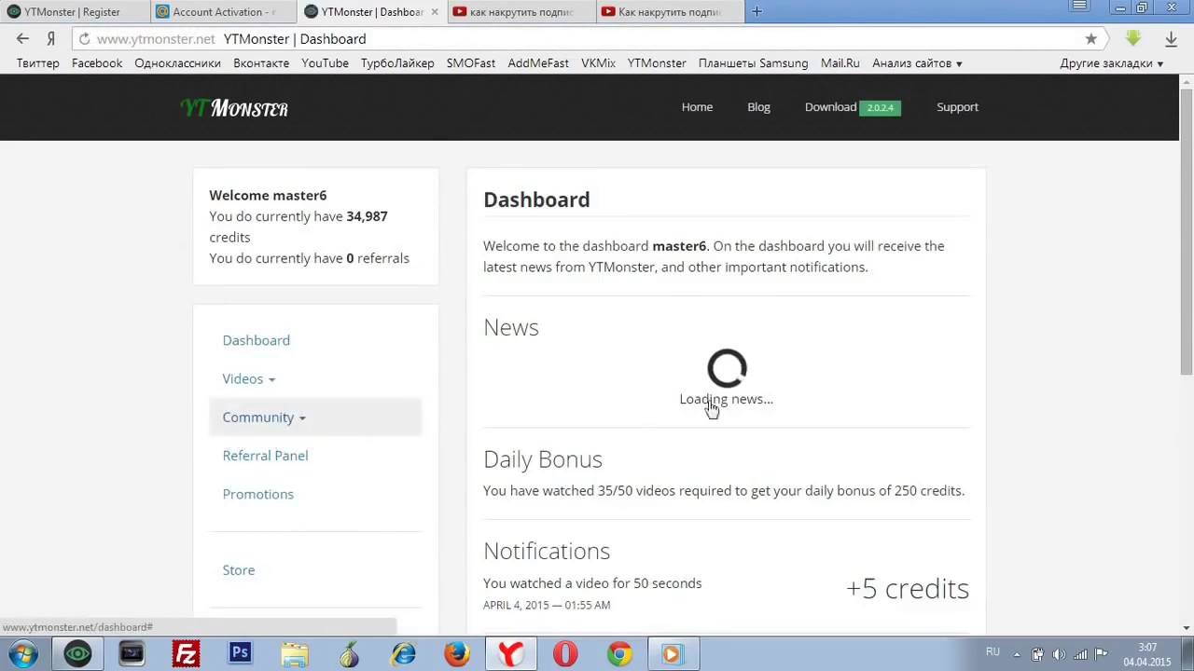The width and height of the screenshot is (1194, 671).
Task: Switch to the Account Activation tab
Action: [224, 12]
